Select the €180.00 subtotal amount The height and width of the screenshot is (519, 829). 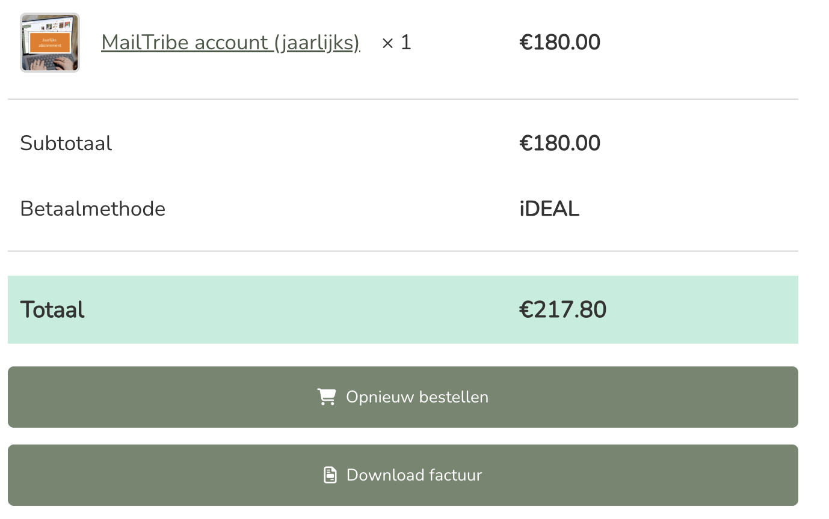click(559, 143)
